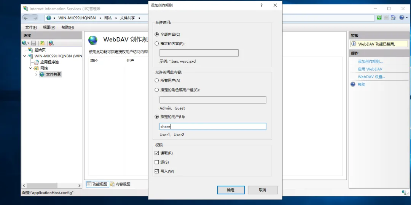Click the WebDAV 设置... action link
The width and height of the screenshot is (411, 205).
click(x=371, y=77)
